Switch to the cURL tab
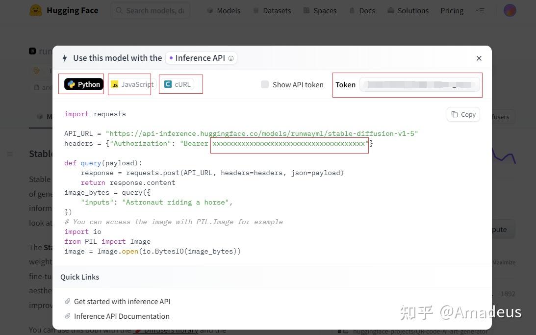Screen dimensions: 536x335 (x=179, y=84)
